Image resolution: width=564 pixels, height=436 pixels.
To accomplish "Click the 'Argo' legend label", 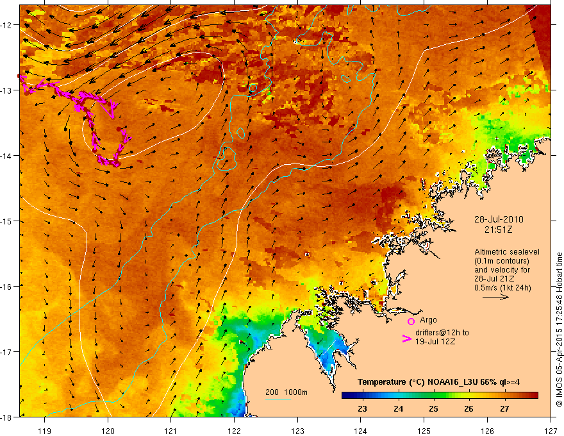I will (428, 320).
